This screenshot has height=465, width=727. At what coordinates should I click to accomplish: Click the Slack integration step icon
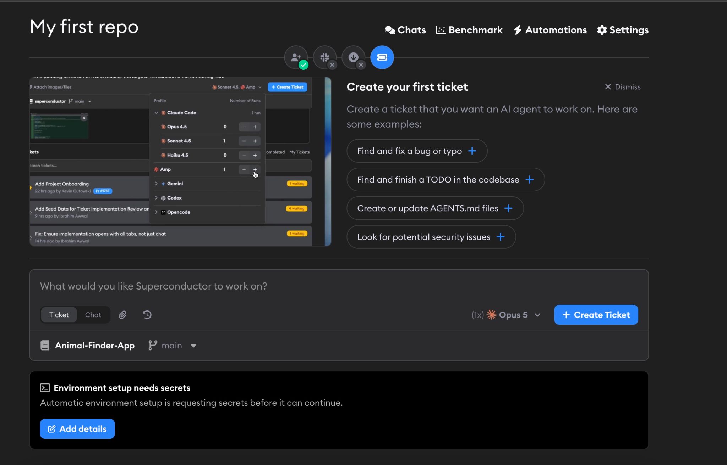click(x=325, y=57)
